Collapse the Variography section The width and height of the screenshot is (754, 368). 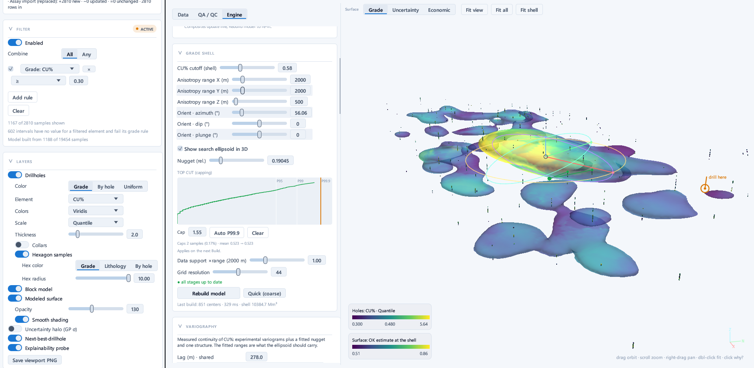(x=180, y=326)
